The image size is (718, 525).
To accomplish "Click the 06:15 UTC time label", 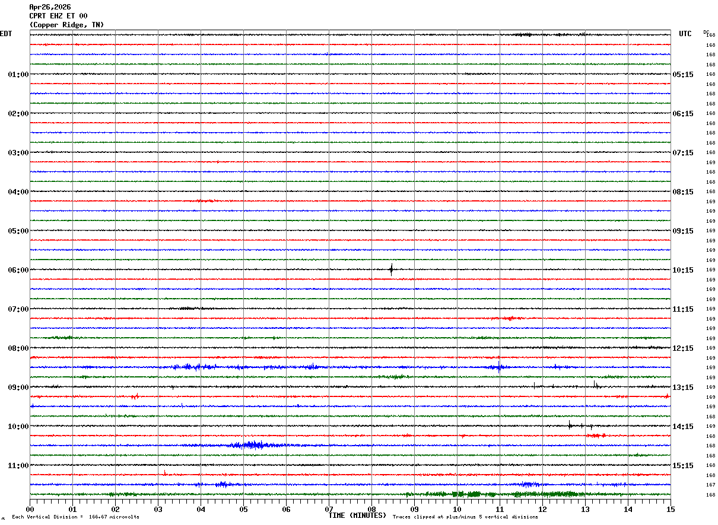I will 683,114.
